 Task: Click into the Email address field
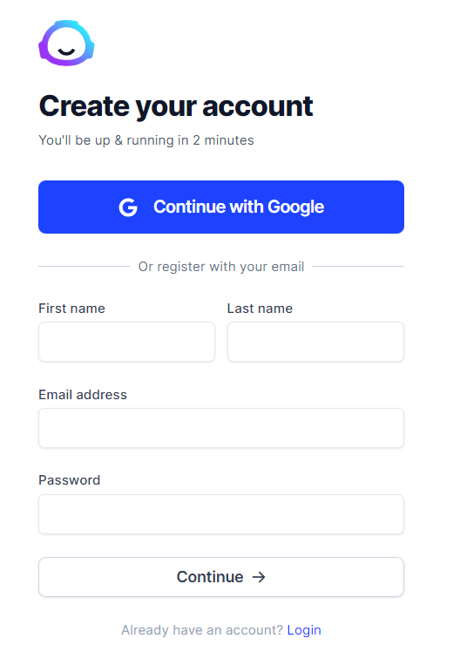[221, 428]
